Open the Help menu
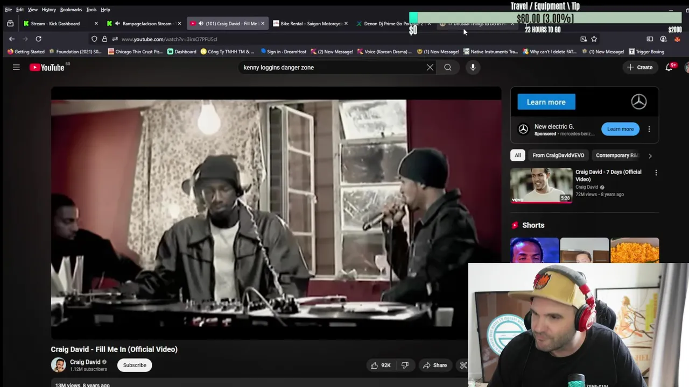This screenshot has height=387, width=689. [x=106, y=10]
